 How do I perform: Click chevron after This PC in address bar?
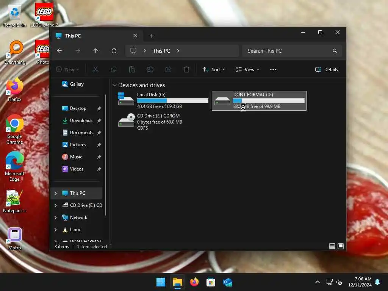click(178, 51)
